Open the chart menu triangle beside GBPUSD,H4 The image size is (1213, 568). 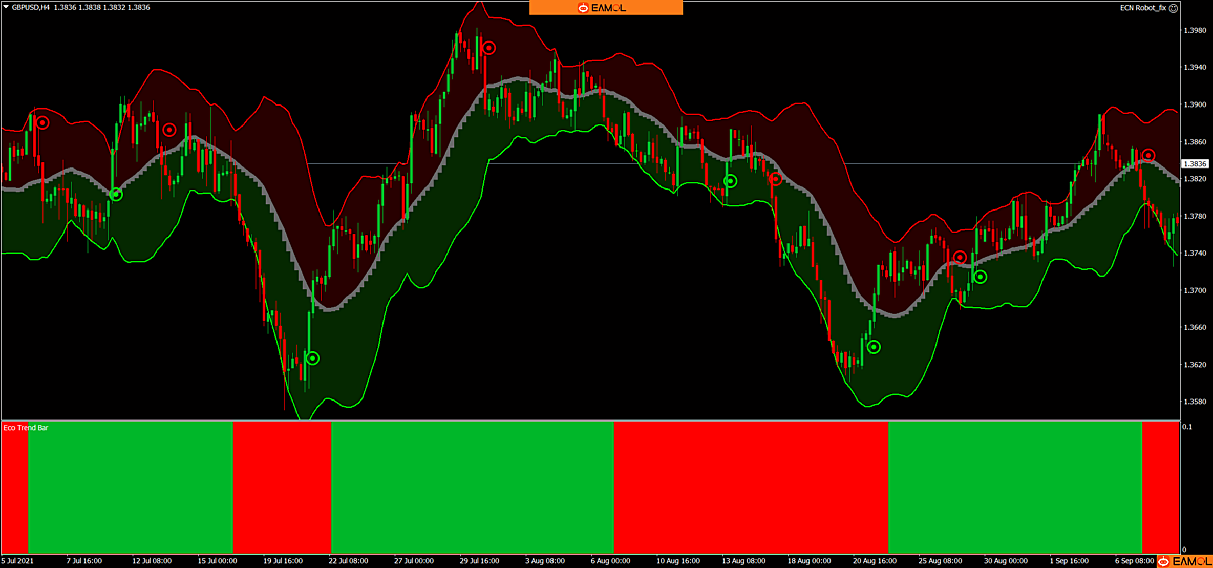click(x=6, y=7)
